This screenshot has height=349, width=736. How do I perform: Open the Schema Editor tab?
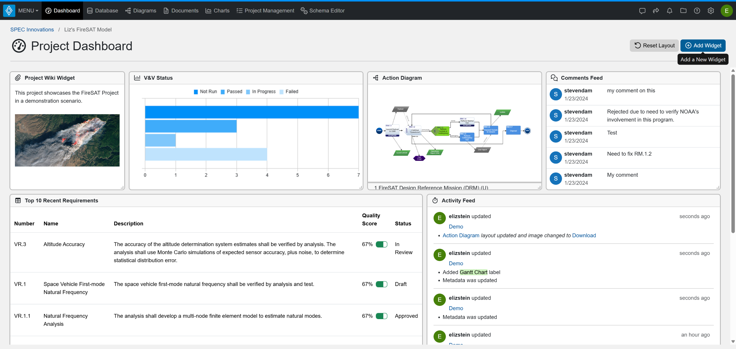click(323, 11)
